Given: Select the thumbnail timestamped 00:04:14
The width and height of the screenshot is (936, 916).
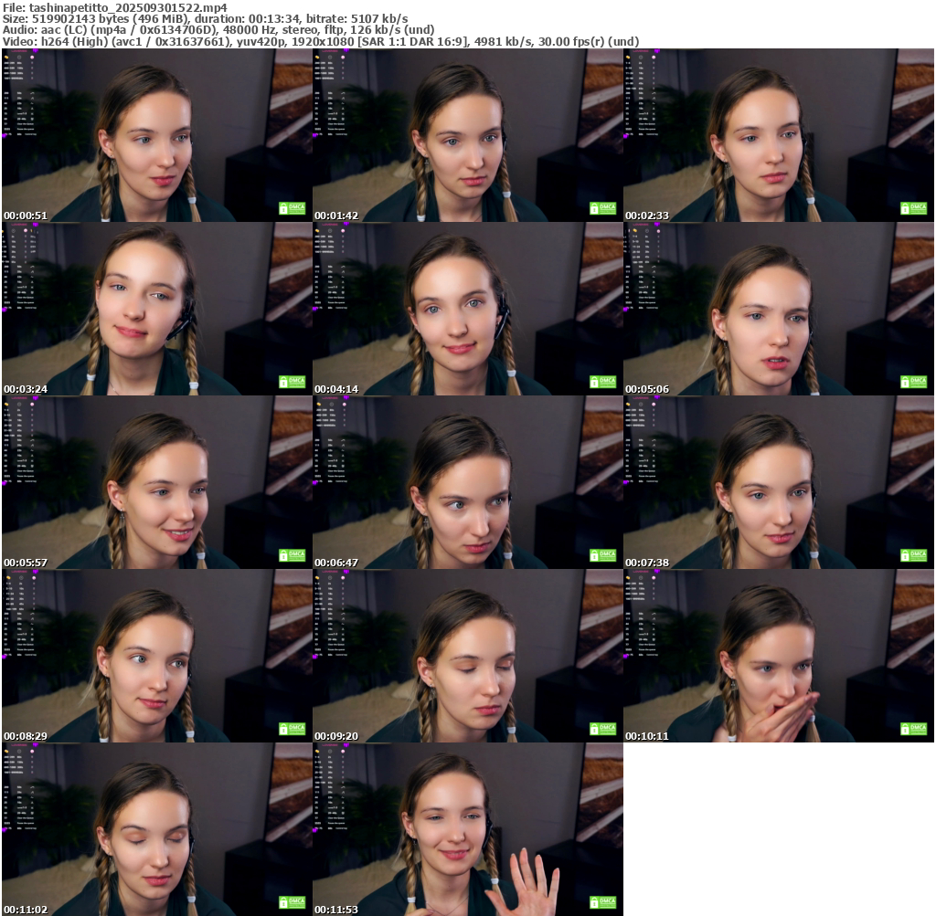Looking at the screenshot, I should click(467, 309).
